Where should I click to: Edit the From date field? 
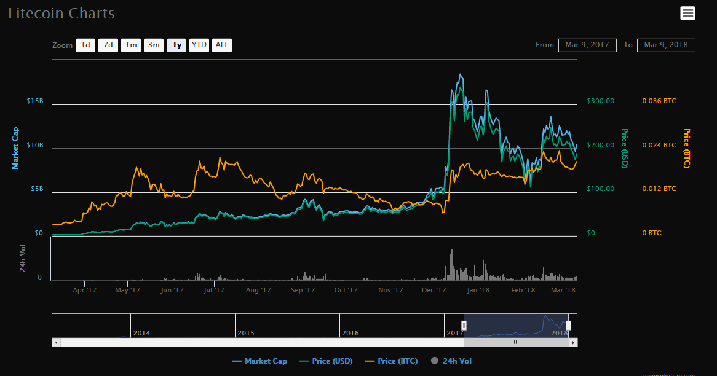[x=587, y=45]
